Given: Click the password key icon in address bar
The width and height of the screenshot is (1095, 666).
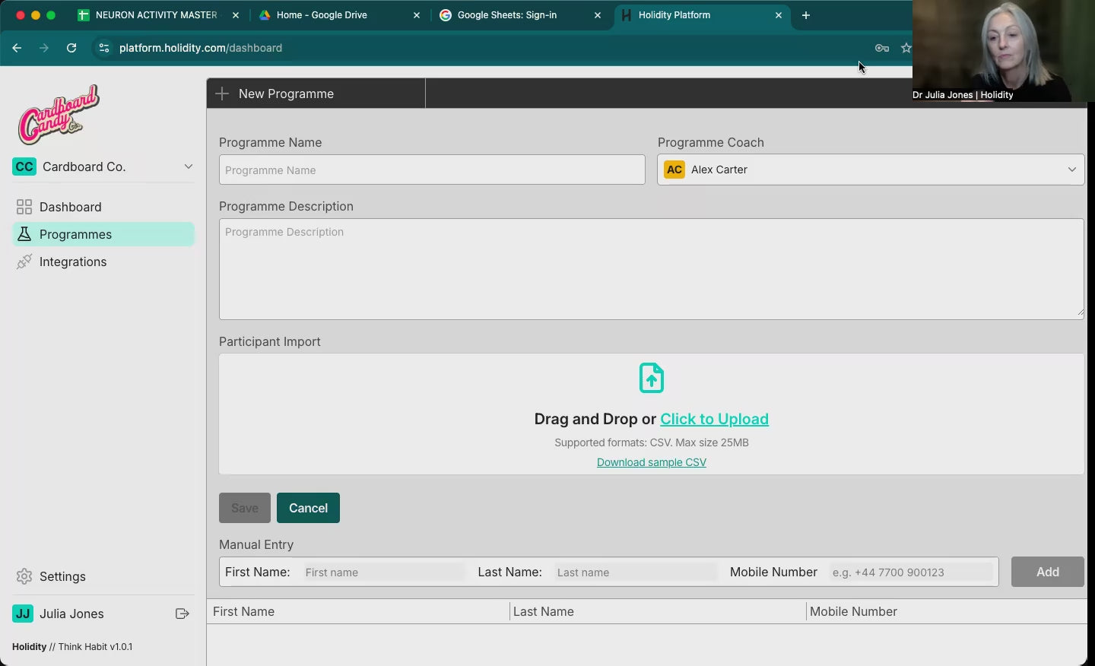Looking at the screenshot, I should (x=882, y=48).
